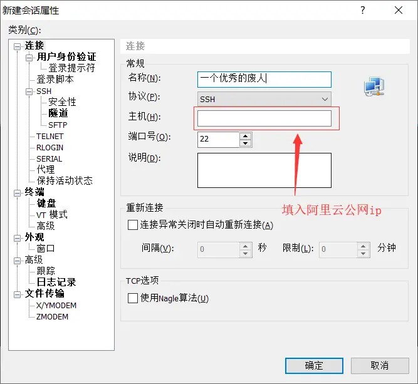Click the 间隔 interval value field
The image size is (418, 384).
tap(218, 250)
